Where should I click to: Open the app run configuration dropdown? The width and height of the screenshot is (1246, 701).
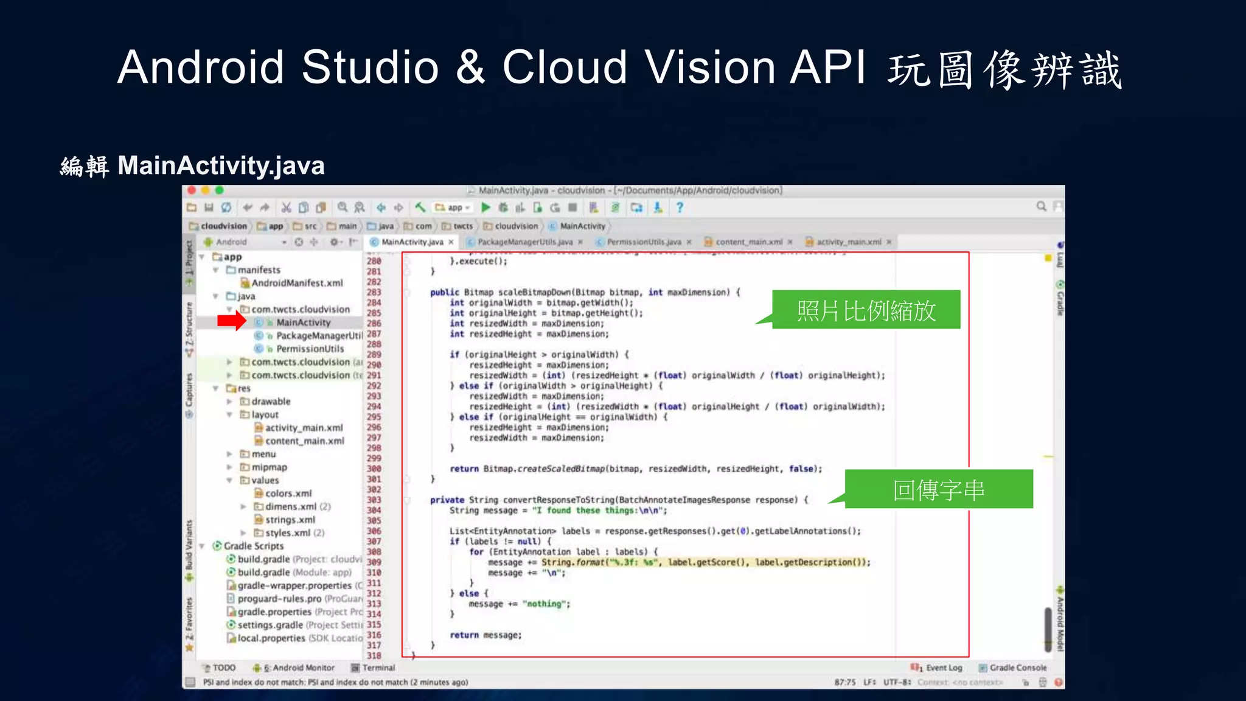click(x=453, y=208)
